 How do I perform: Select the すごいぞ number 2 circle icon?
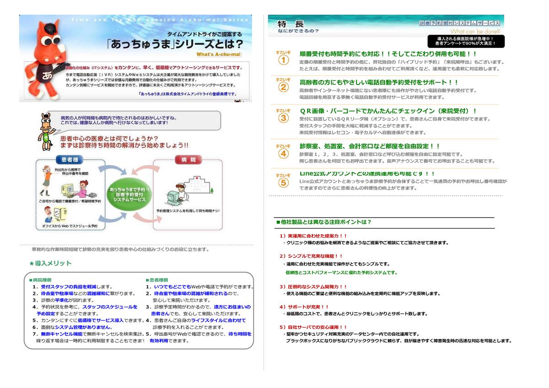(x=283, y=87)
